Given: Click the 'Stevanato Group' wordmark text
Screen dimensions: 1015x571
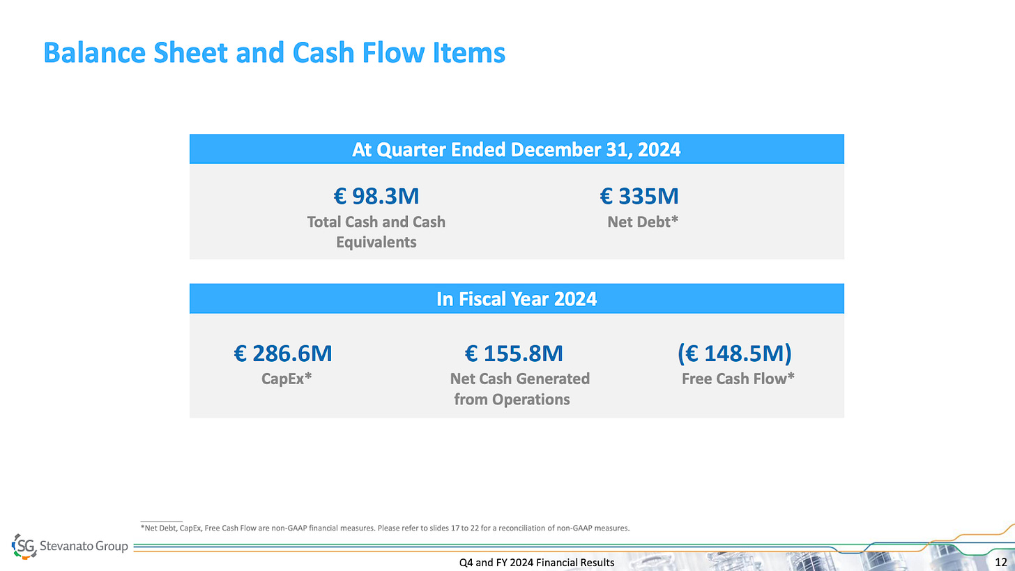Looking at the screenshot, I should coord(84,547).
